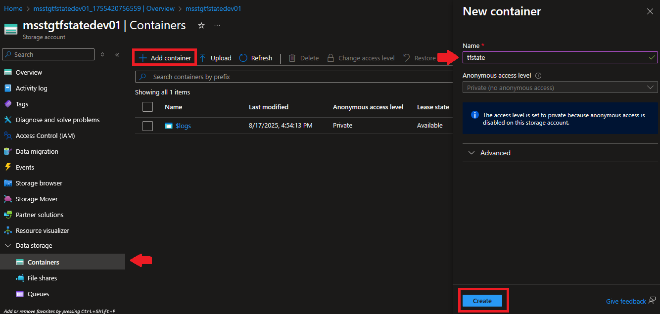Click the Access Control (IAM) icon
Viewport: 660px width, 314px height.
click(7, 135)
